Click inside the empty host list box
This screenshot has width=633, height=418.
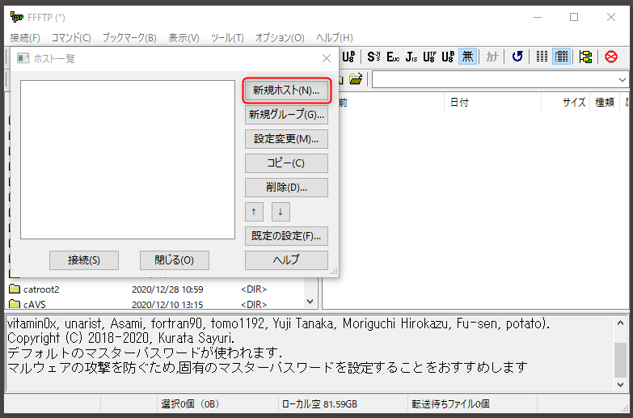tap(128, 159)
